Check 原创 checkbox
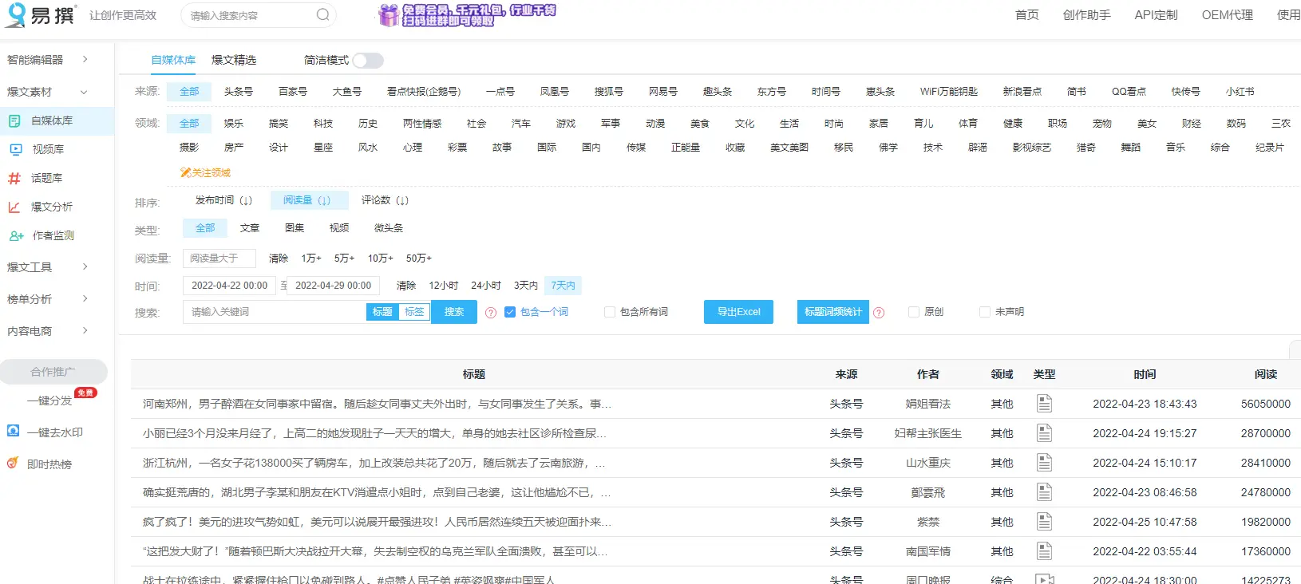 914,312
